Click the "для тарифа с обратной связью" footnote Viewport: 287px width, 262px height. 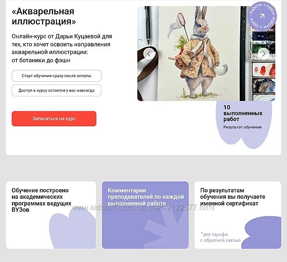point(221,237)
